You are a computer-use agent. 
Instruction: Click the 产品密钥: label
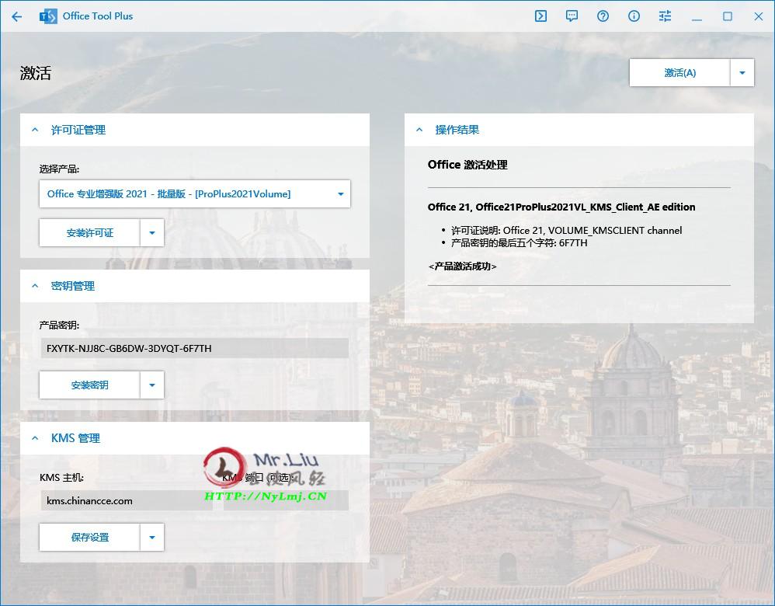59,325
